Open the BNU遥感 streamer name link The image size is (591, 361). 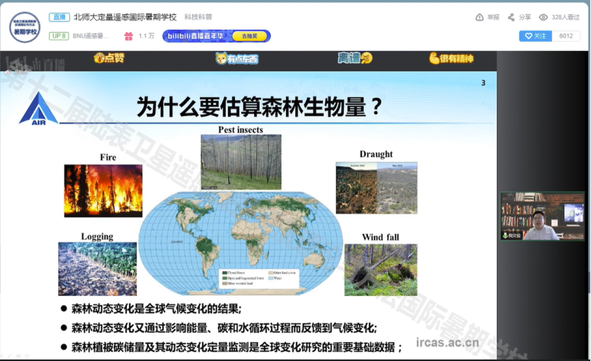click(x=91, y=36)
